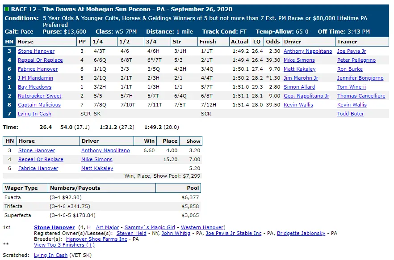The width and height of the screenshot is (394, 260).
Task: Click favorite odds *1.30
Action: (273, 78)
